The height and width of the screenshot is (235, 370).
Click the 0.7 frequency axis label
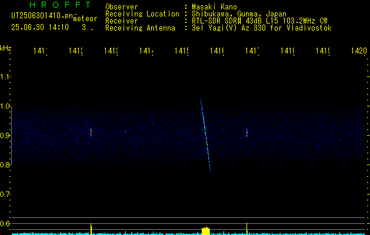point(5,194)
